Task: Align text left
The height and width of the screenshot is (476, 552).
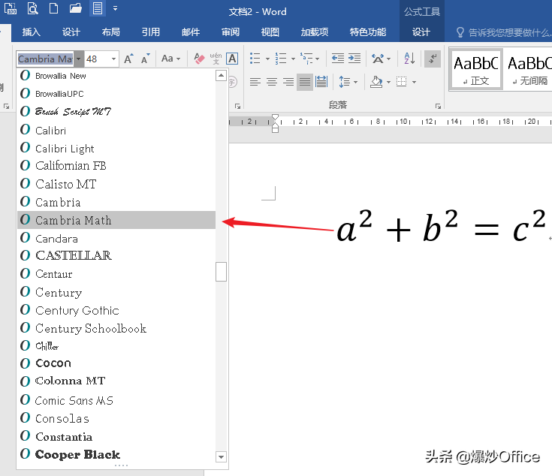Action: tap(255, 83)
